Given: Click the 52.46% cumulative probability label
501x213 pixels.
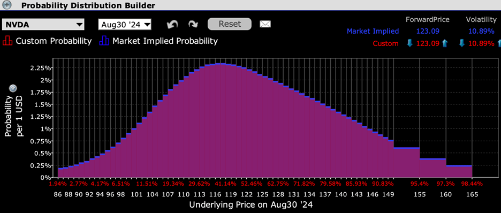Looking at the screenshot, I should tap(252, 184).
